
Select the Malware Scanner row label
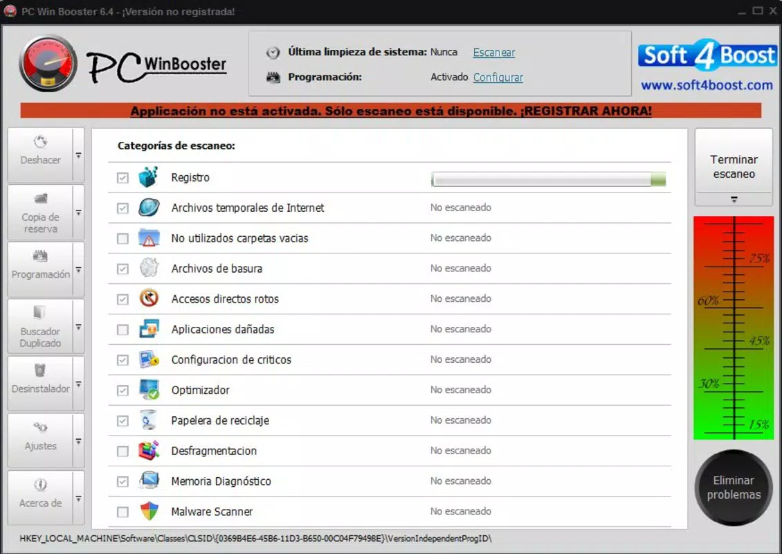(212, 512)
